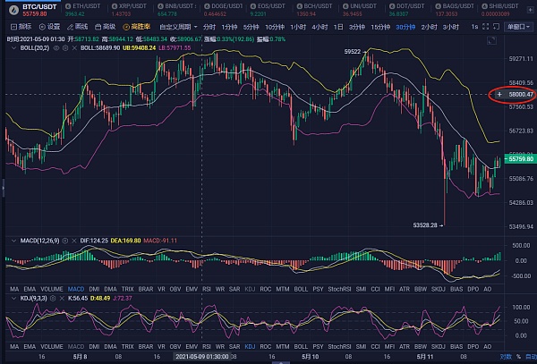The width and height of the screenshot is (537, 364).
Task: Select SKDJ in the KDJ pane indicator row
Action: 438,346
